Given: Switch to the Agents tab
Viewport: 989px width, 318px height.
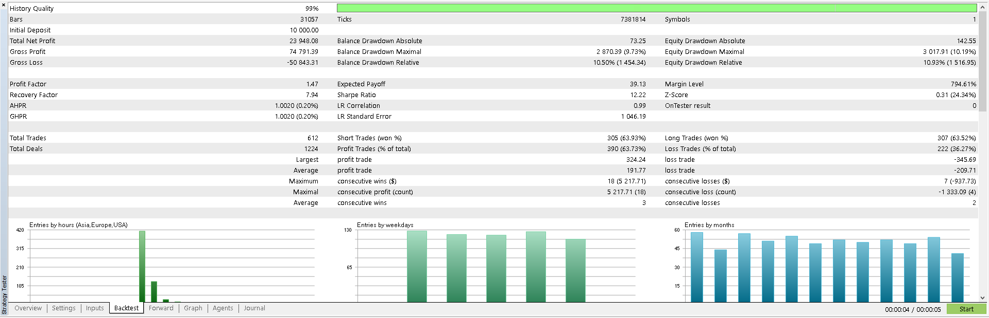Looking at the screenshot, I should click(x=223, y=308).
